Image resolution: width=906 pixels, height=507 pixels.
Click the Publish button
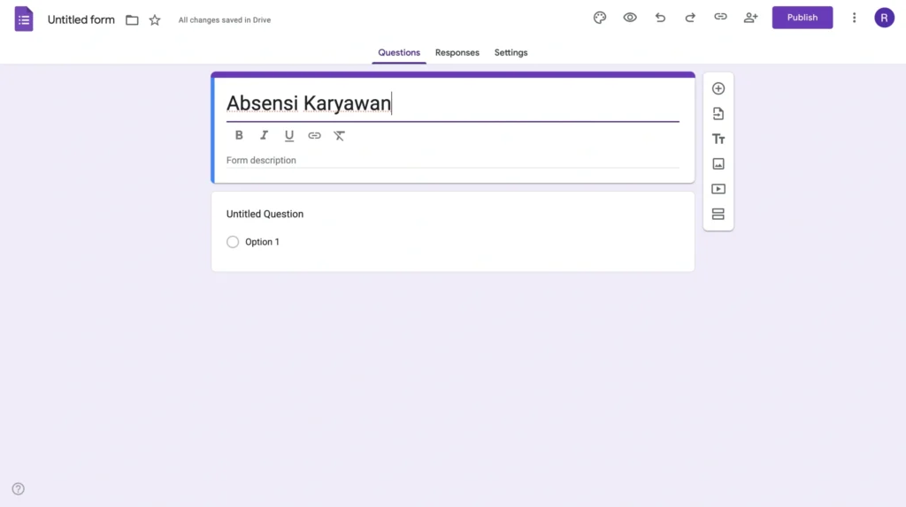point(802,18)
